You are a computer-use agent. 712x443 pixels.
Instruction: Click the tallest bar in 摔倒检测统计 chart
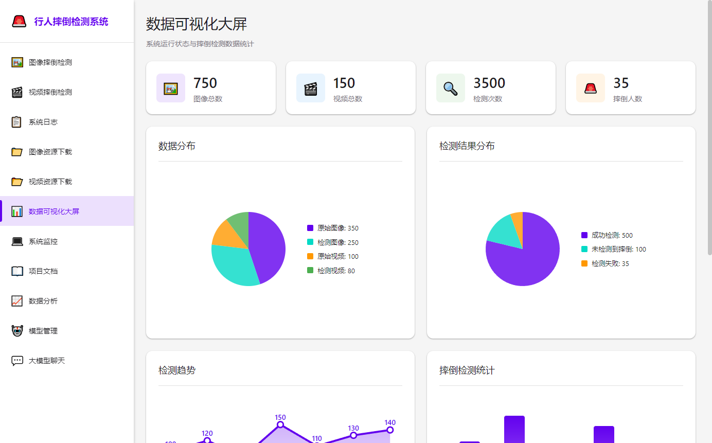[x=514, y=429]
